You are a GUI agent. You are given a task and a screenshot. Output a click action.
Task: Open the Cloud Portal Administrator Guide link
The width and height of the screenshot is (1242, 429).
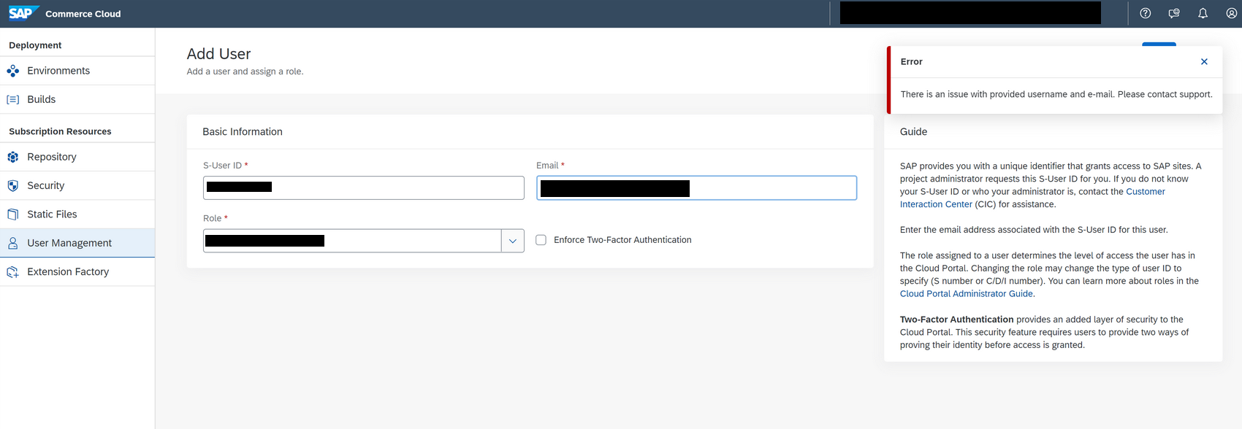[x=967, y=294]
